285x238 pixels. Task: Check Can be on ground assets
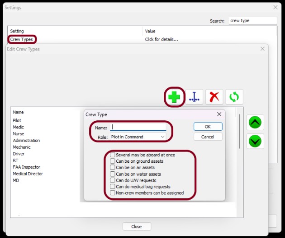coord(113,161)
